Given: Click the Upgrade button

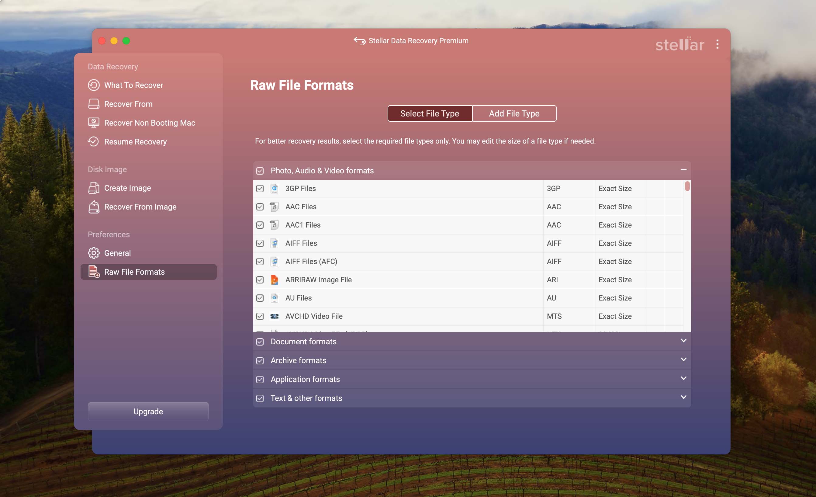Looking at the screenshot, I should point(148,412).
